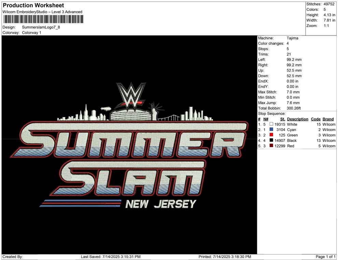Screen dimensions: 338x260
Task: Click the 'Cyan' description in row 2
Action: pos(292,130)
